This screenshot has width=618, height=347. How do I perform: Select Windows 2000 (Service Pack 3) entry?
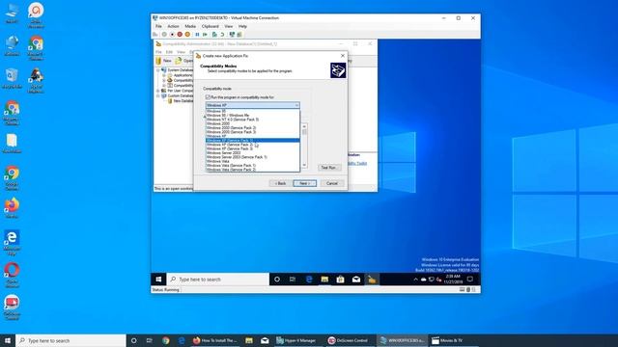pos(253,132)
